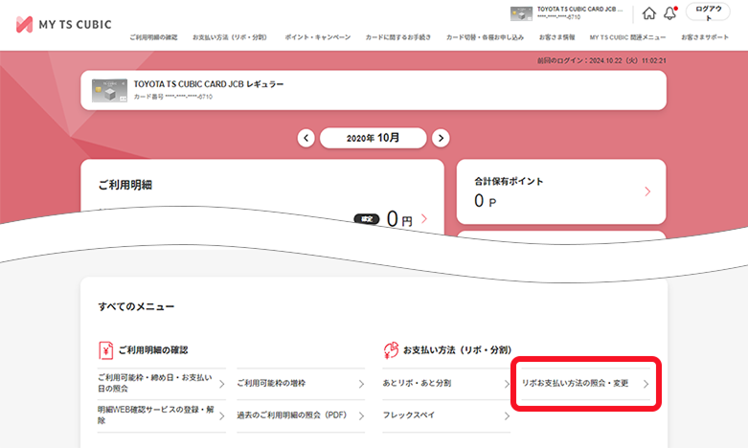
Task: Go to previous month arrow
Action: click(x=306, y=138)
